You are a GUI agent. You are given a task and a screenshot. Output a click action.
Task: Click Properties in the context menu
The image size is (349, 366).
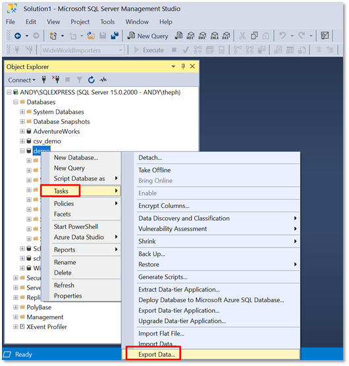click(x=81, y=296)
